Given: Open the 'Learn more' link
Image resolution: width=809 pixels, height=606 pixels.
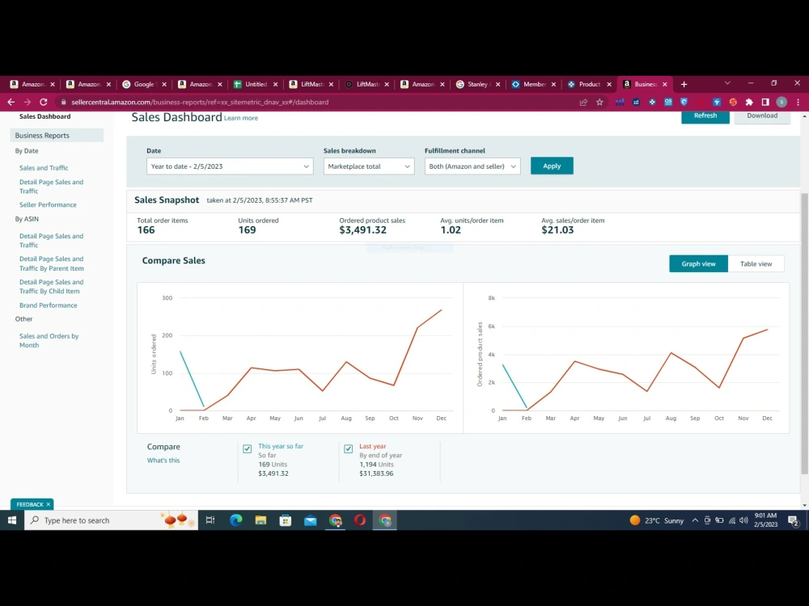Looking at the screenshot, I should (x=241, y=118).
